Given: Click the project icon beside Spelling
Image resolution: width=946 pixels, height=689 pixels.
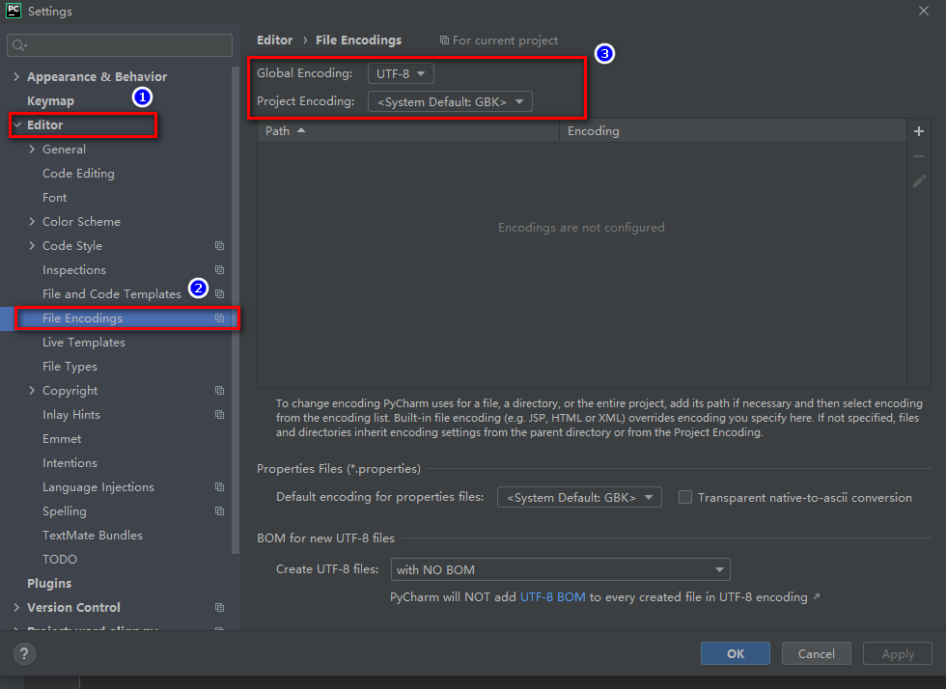Looking at the screenshot, I should (220, 511).
